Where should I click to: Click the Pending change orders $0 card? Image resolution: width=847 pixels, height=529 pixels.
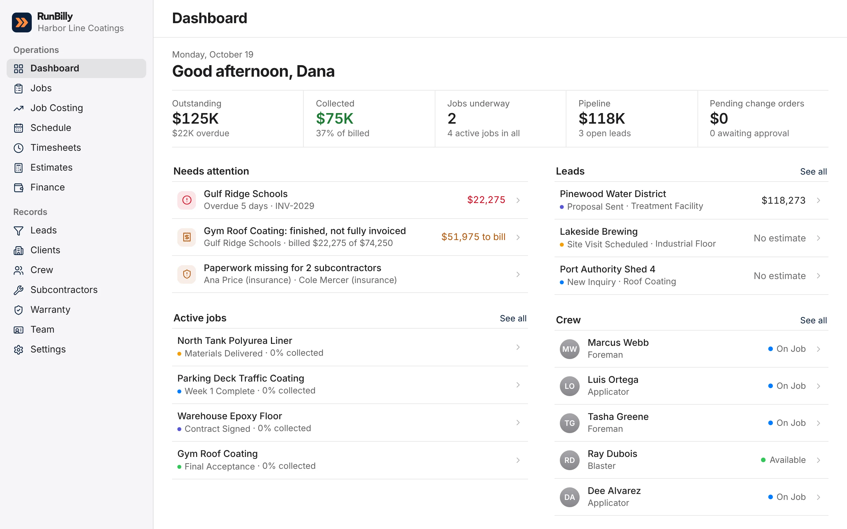click(x=763, y=119)
